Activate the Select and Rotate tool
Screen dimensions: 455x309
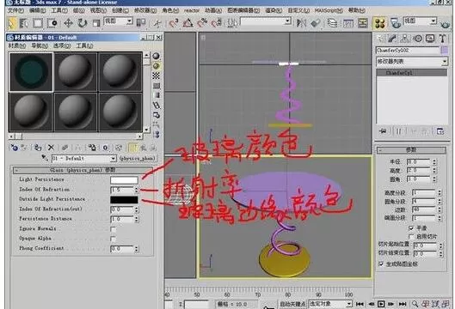(83, 23)
